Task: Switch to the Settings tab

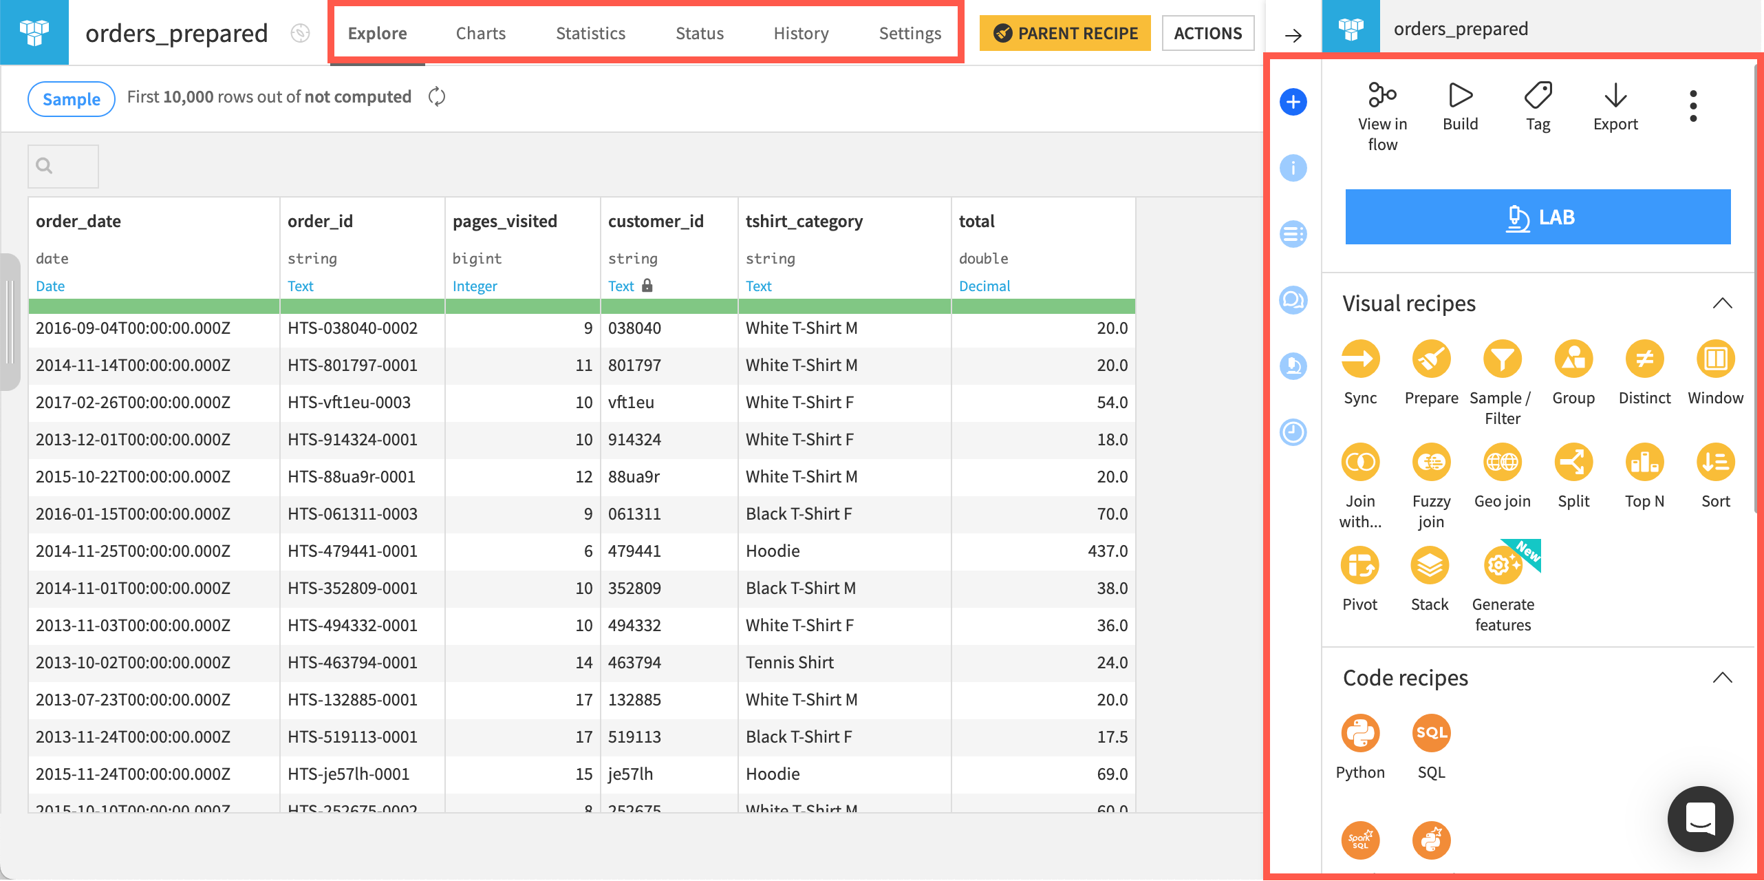Action: point(910,33)
